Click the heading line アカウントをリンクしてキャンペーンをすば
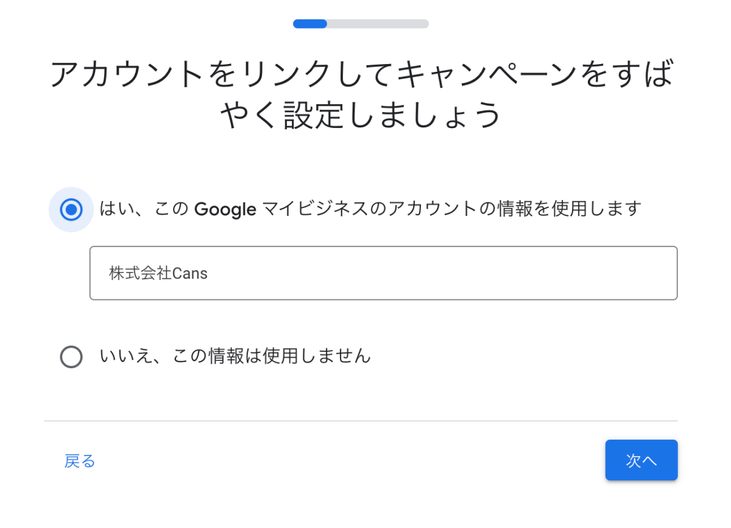The width and height of the screenshot is (731, 528). 361,74
